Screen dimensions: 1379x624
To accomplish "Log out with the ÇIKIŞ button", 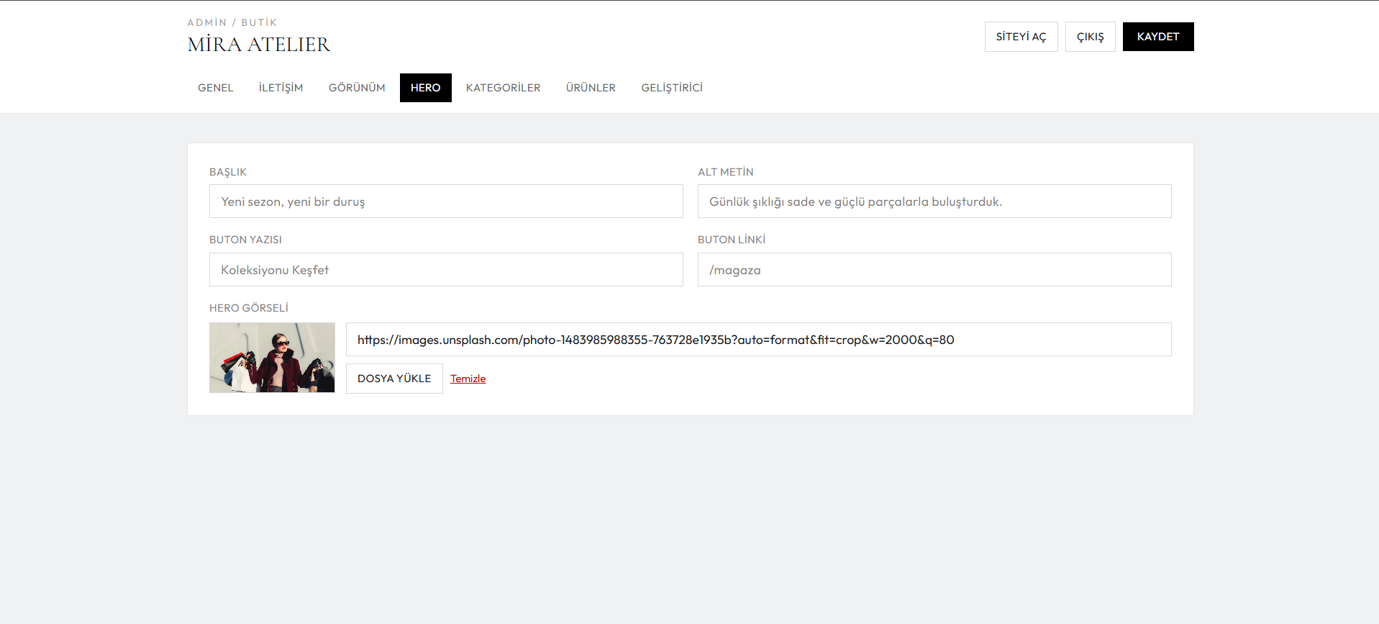I will point(1090,37).
